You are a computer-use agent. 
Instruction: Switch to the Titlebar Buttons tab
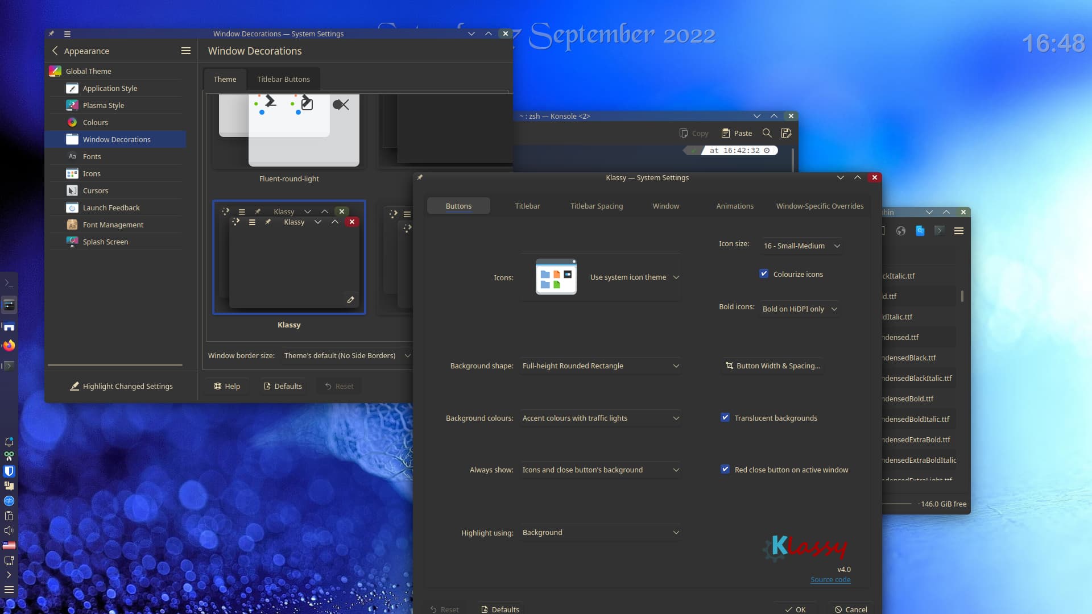283,79
